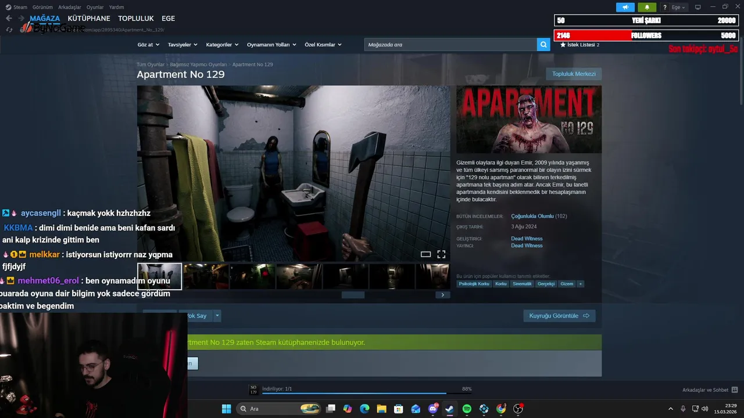Toggle theater mode for the screenshot viewer
744x418 pixels.
pos(425,254)
